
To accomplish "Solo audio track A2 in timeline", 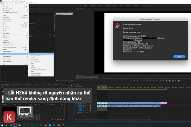I will pyautogui.click(x=88, y=108).
